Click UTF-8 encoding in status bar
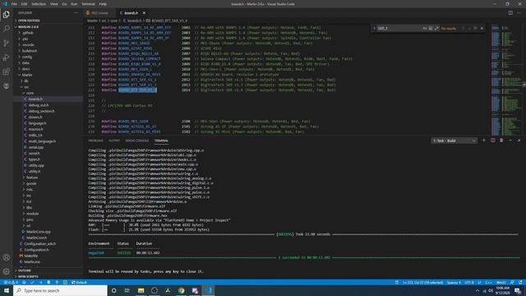 (469, 282)
